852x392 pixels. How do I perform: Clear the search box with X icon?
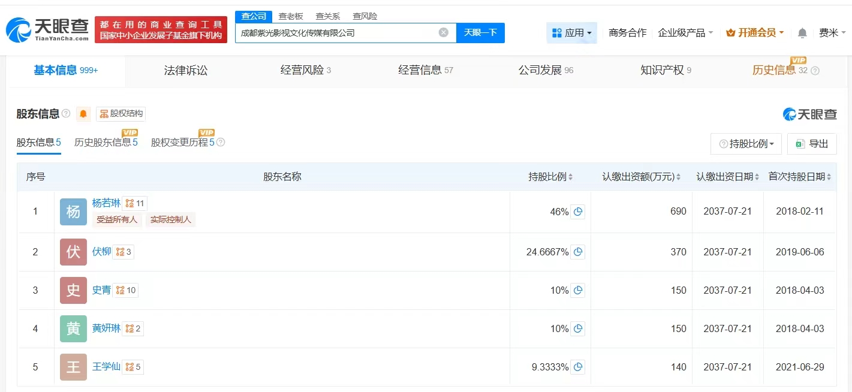click(444, 32)
